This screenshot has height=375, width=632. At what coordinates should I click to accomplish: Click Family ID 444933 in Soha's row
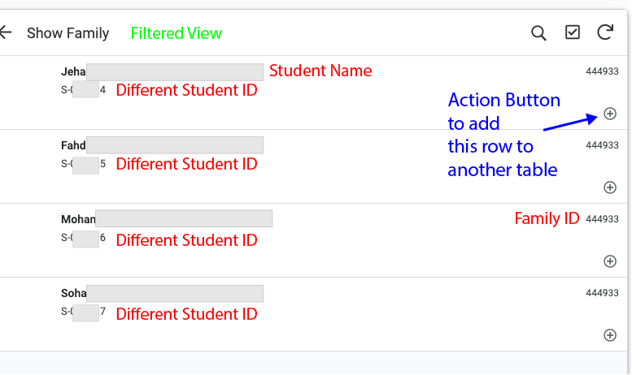602,293
